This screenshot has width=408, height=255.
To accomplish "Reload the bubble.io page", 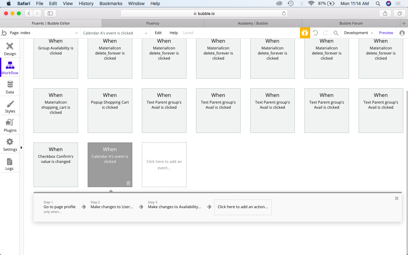I will point(284,13).
